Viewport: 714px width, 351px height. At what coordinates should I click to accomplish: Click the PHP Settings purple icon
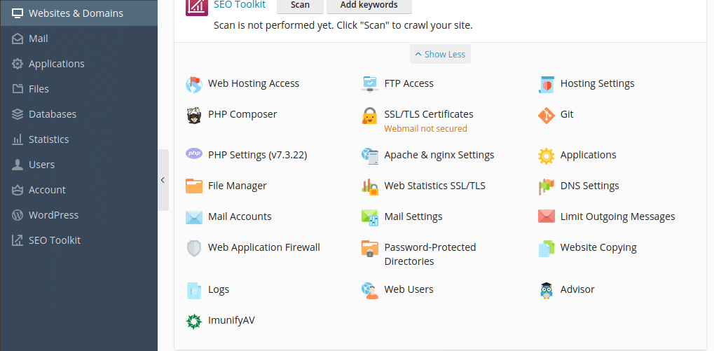pos(194,154)
